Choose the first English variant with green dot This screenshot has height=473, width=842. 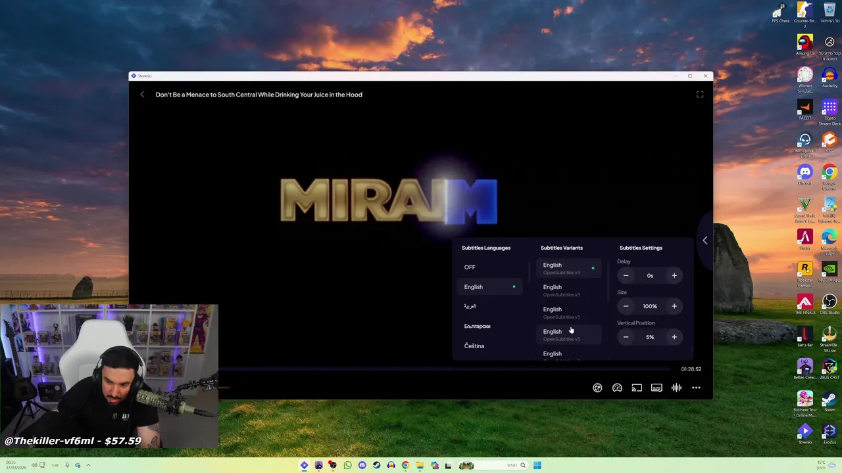pyautogui.click(x=570, y=268)
